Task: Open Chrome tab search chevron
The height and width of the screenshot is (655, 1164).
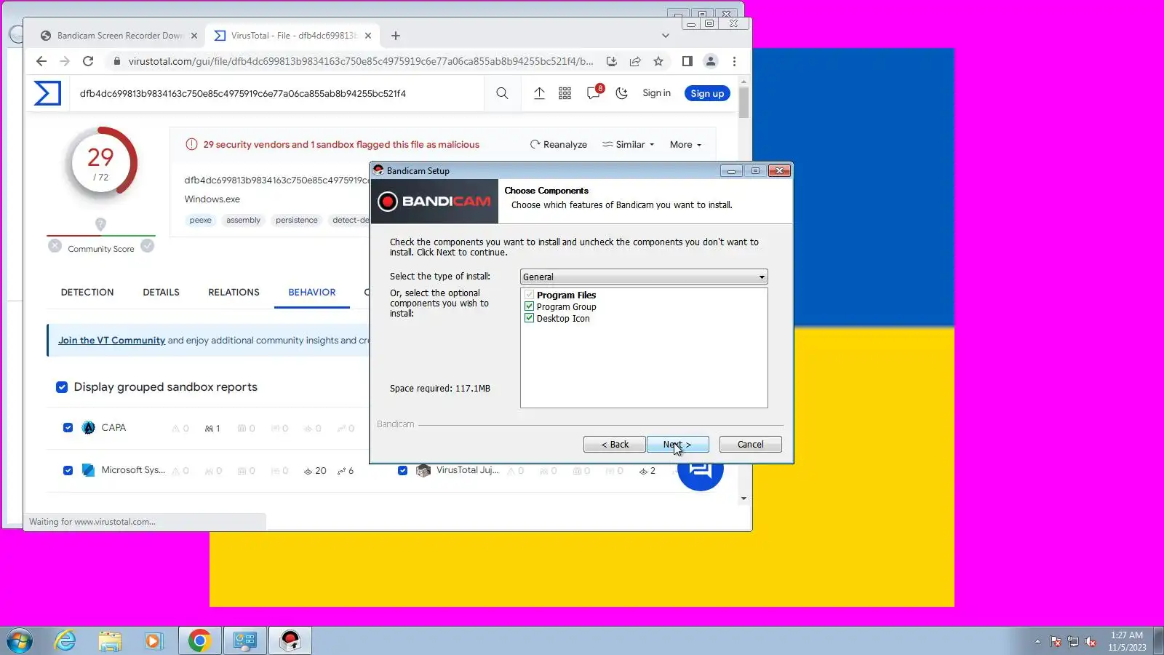Action: (x=665, y=36)
